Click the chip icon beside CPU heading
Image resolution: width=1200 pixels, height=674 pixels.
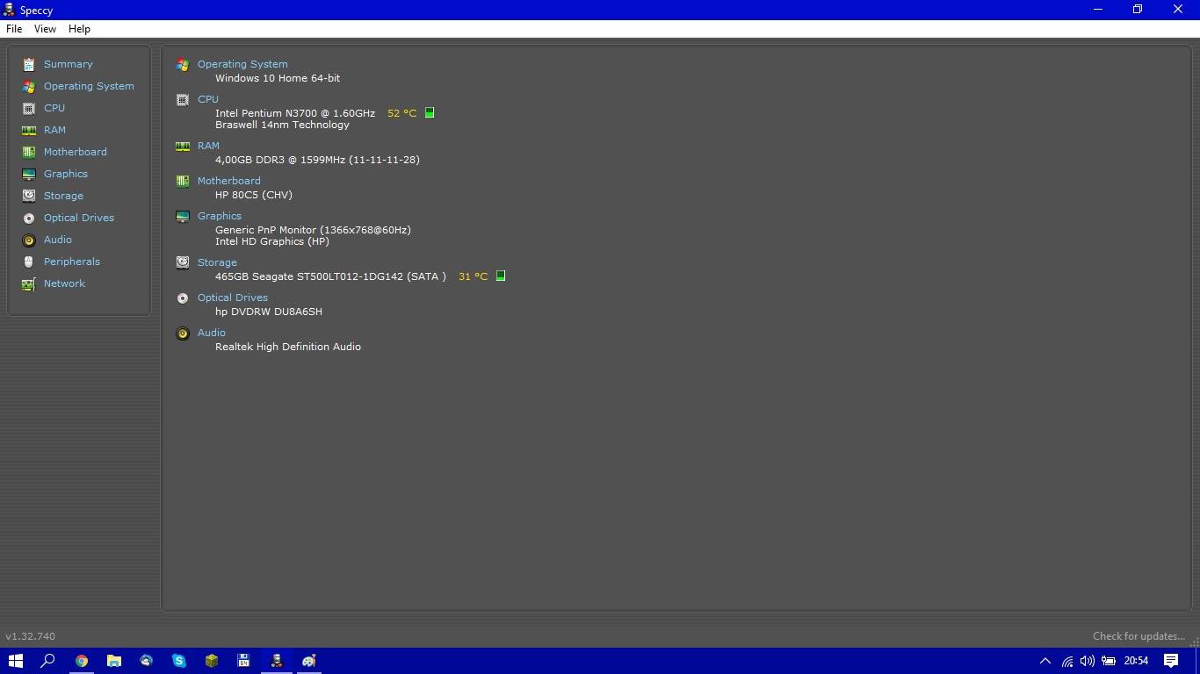pos(183,100)
